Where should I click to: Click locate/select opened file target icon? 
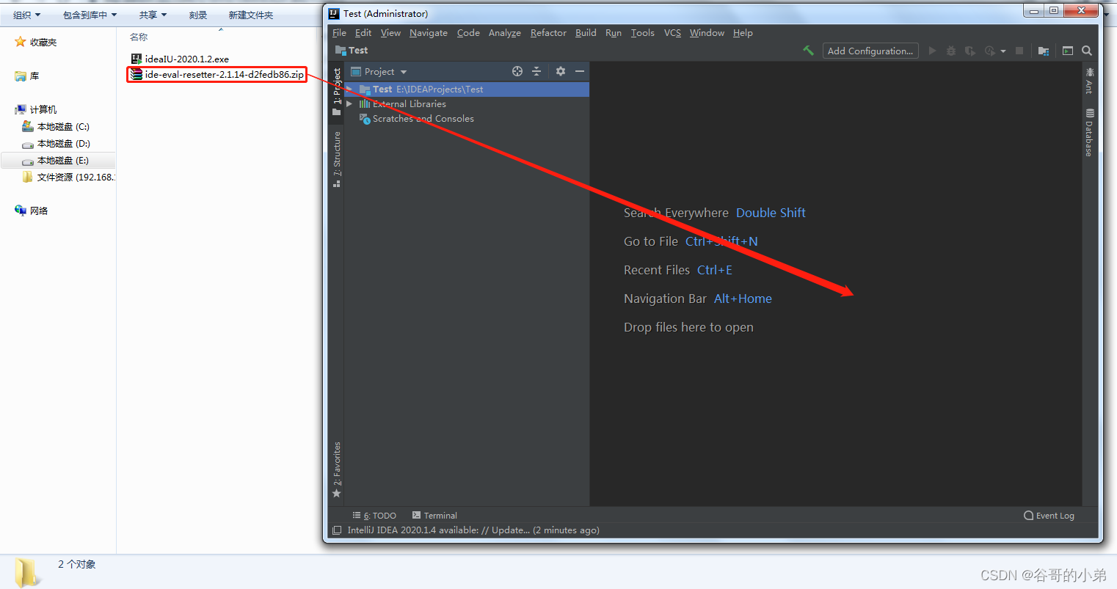coord(517,71)
